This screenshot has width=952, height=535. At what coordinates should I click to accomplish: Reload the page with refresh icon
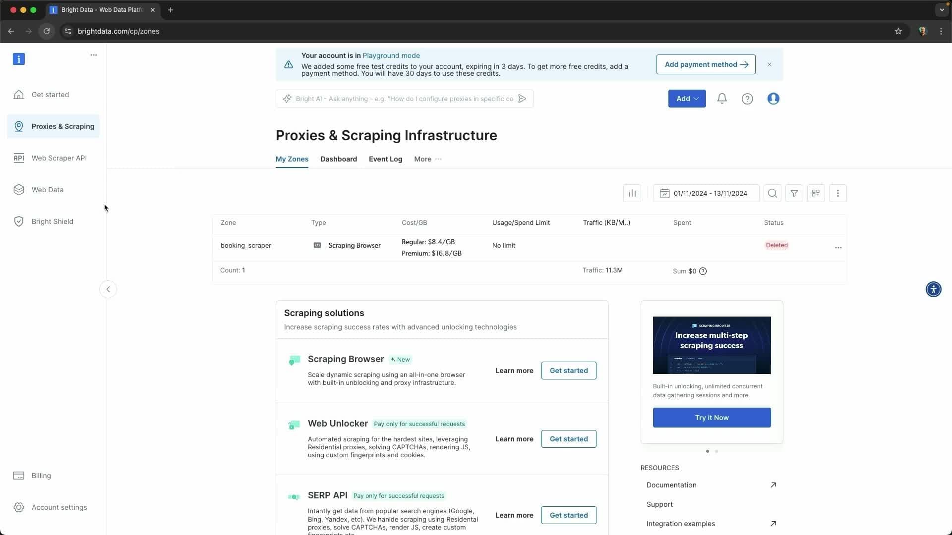tap(47, 31)
